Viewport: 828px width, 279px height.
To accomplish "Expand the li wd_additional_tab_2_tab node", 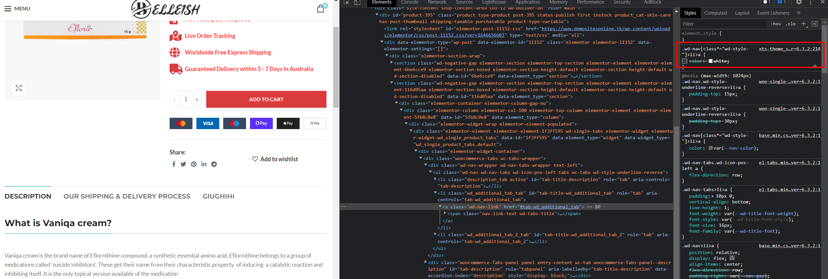I will (435, 234).
